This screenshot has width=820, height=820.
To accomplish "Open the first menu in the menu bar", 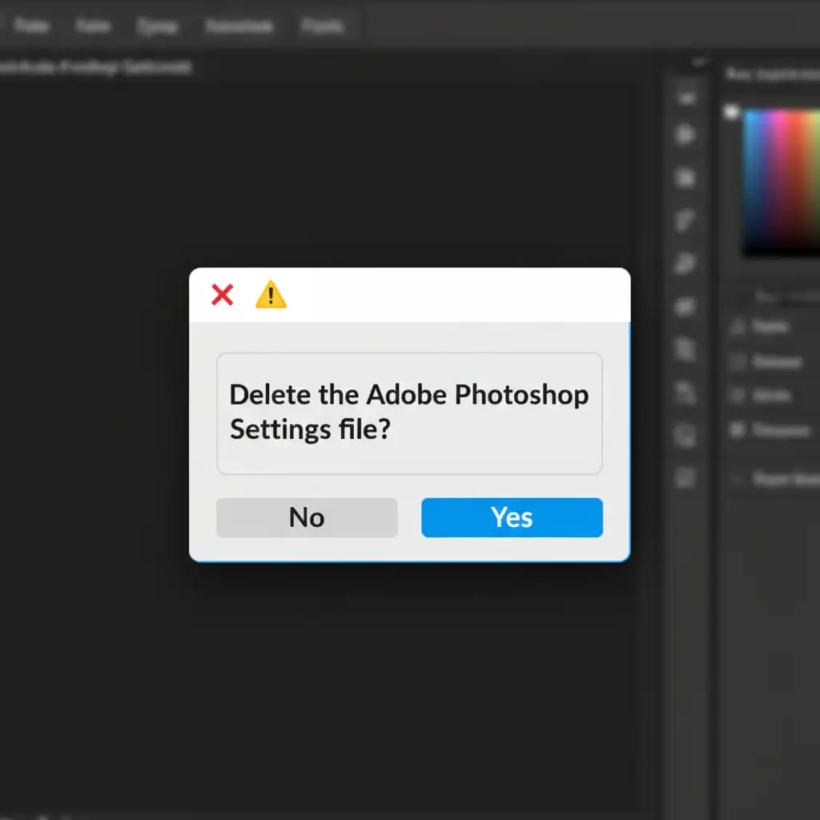I will click(32, 26).
